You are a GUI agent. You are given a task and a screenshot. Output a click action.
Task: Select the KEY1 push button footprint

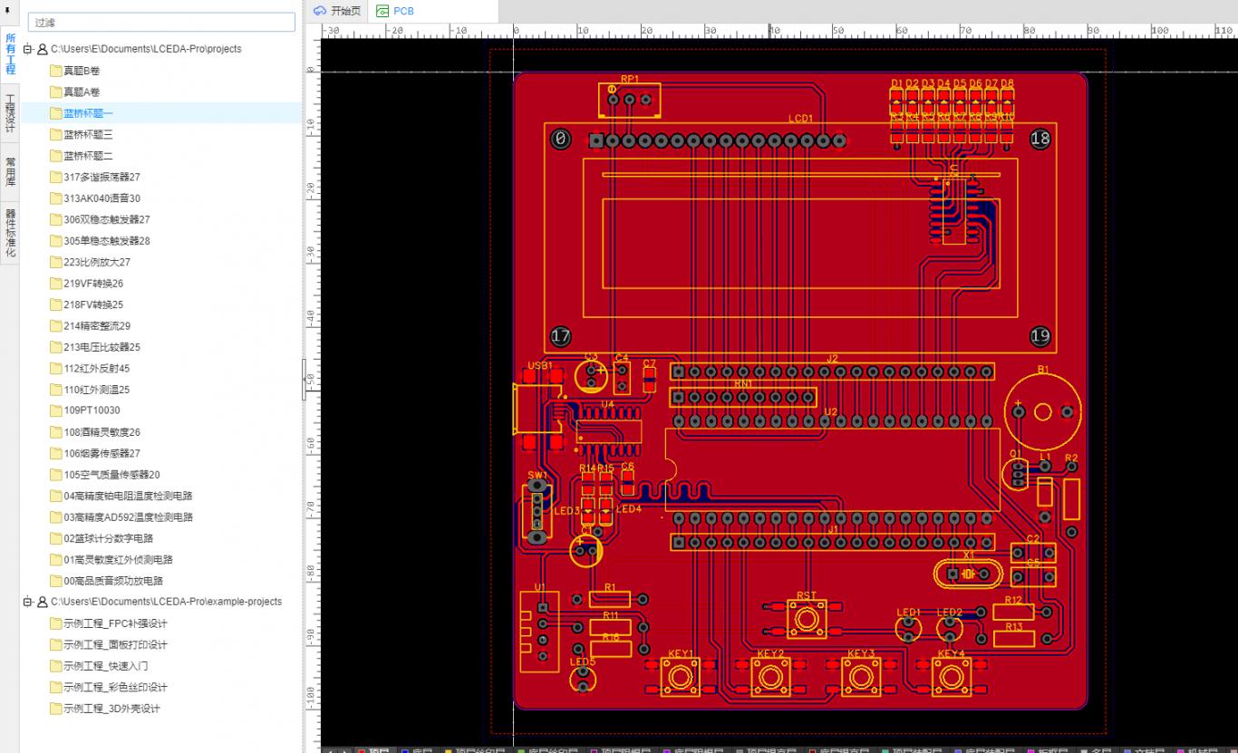(x=680, y=677)
